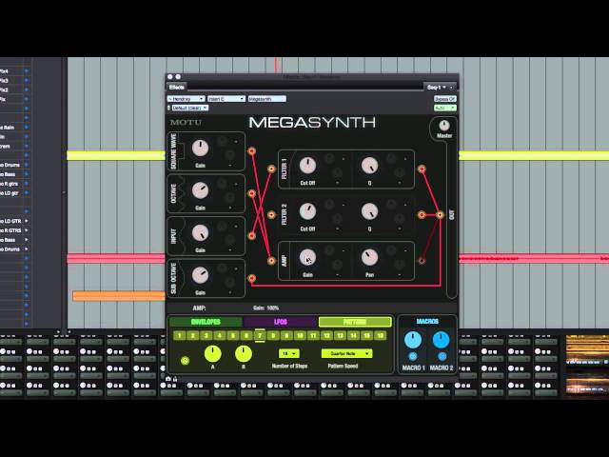Image resolution: width=609 pixels, height=457 pixels.
Task: Click the Filter 2 Cut Off knob
Action: (307, 211)
